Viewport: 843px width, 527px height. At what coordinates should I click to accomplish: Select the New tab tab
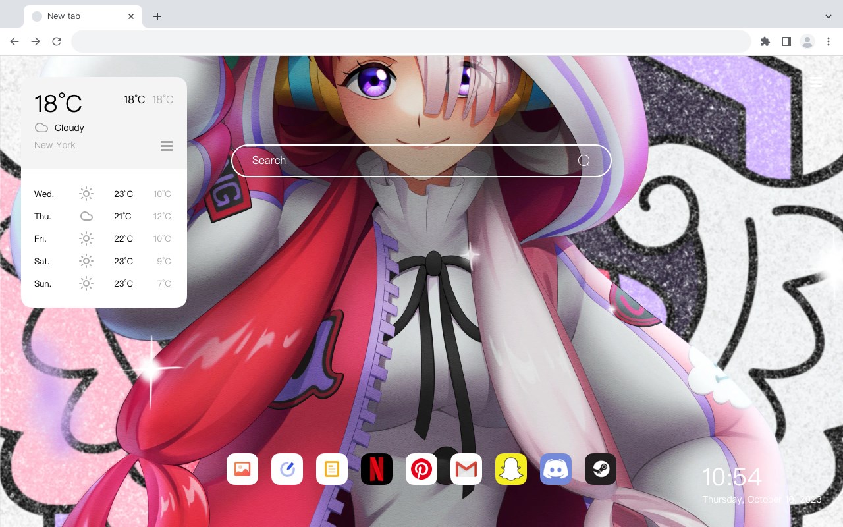point(83,16)
